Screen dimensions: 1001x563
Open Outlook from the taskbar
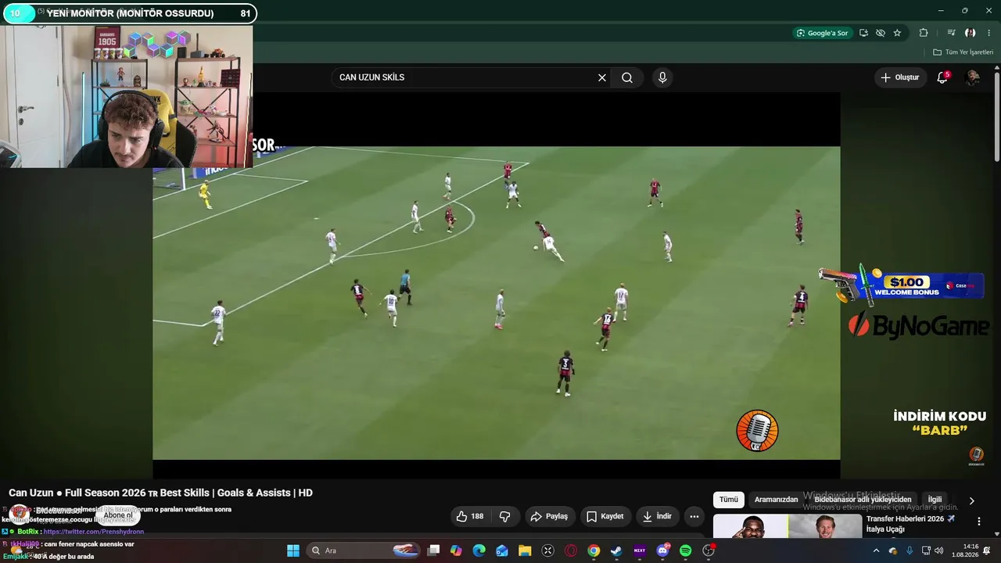502,550
